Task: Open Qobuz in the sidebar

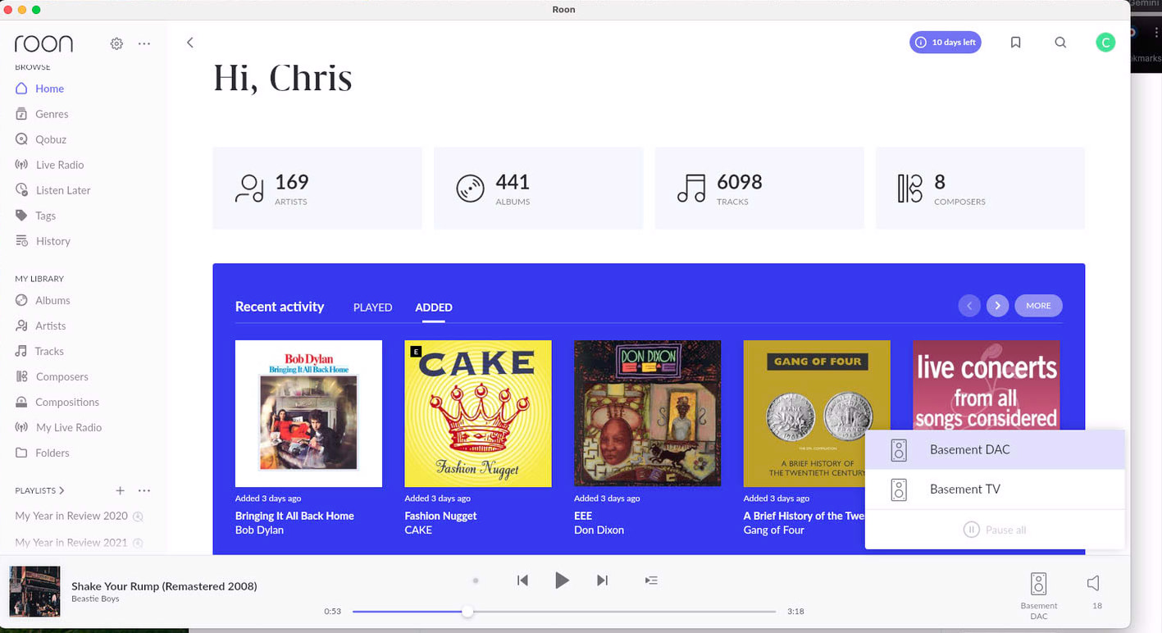Action: point(50,139)
